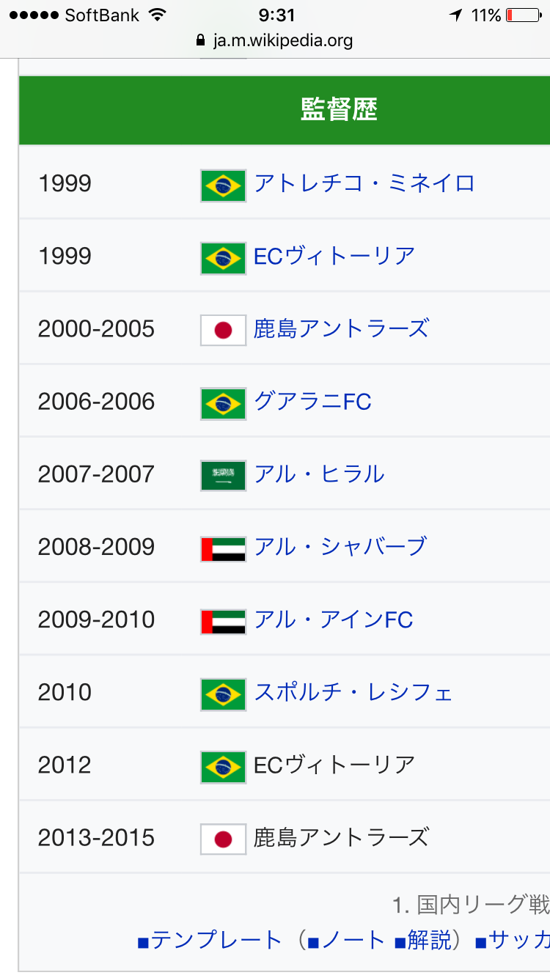Follow the blue 鹿島アントラーズ link for 2000-2005
Image resolution: width=550 pixels, height=978 pixels.
click(x=341, y=328)
